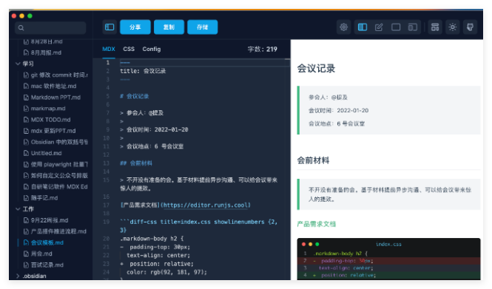Click editor heading '# 会议记录'
This screenshot has height=289, width=492.
[x=135, y=96]
